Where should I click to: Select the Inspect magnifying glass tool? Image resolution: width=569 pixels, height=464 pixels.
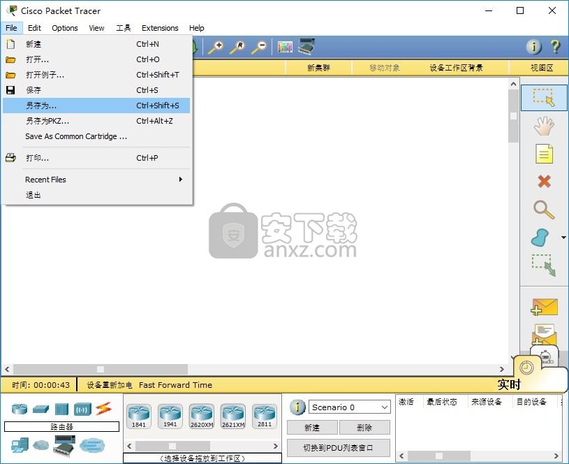[x=544, y=210]
